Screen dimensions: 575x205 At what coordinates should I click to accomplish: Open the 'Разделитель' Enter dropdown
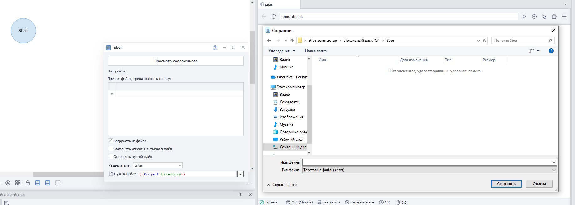[158, 165]
